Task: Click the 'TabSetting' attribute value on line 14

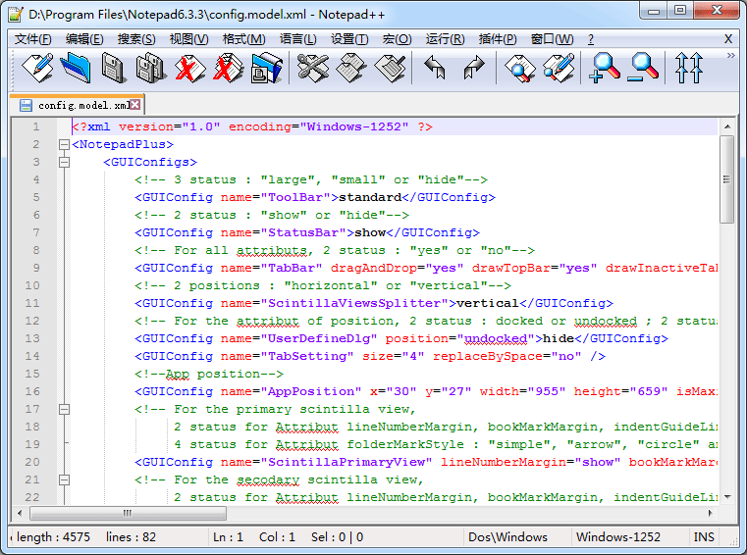Action: coord(307,356)
